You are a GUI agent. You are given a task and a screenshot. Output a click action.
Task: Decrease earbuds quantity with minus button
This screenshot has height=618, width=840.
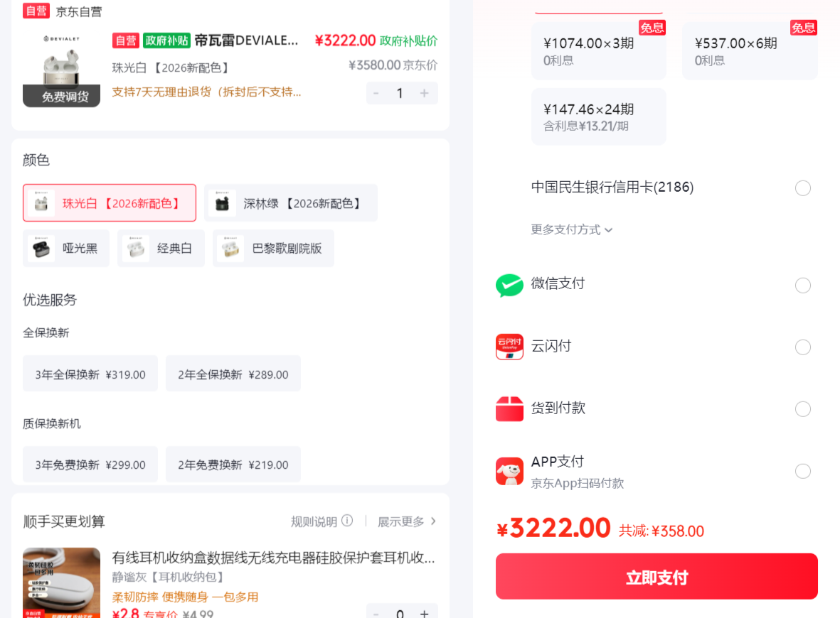pyautogui.click(x=376, y=93)
